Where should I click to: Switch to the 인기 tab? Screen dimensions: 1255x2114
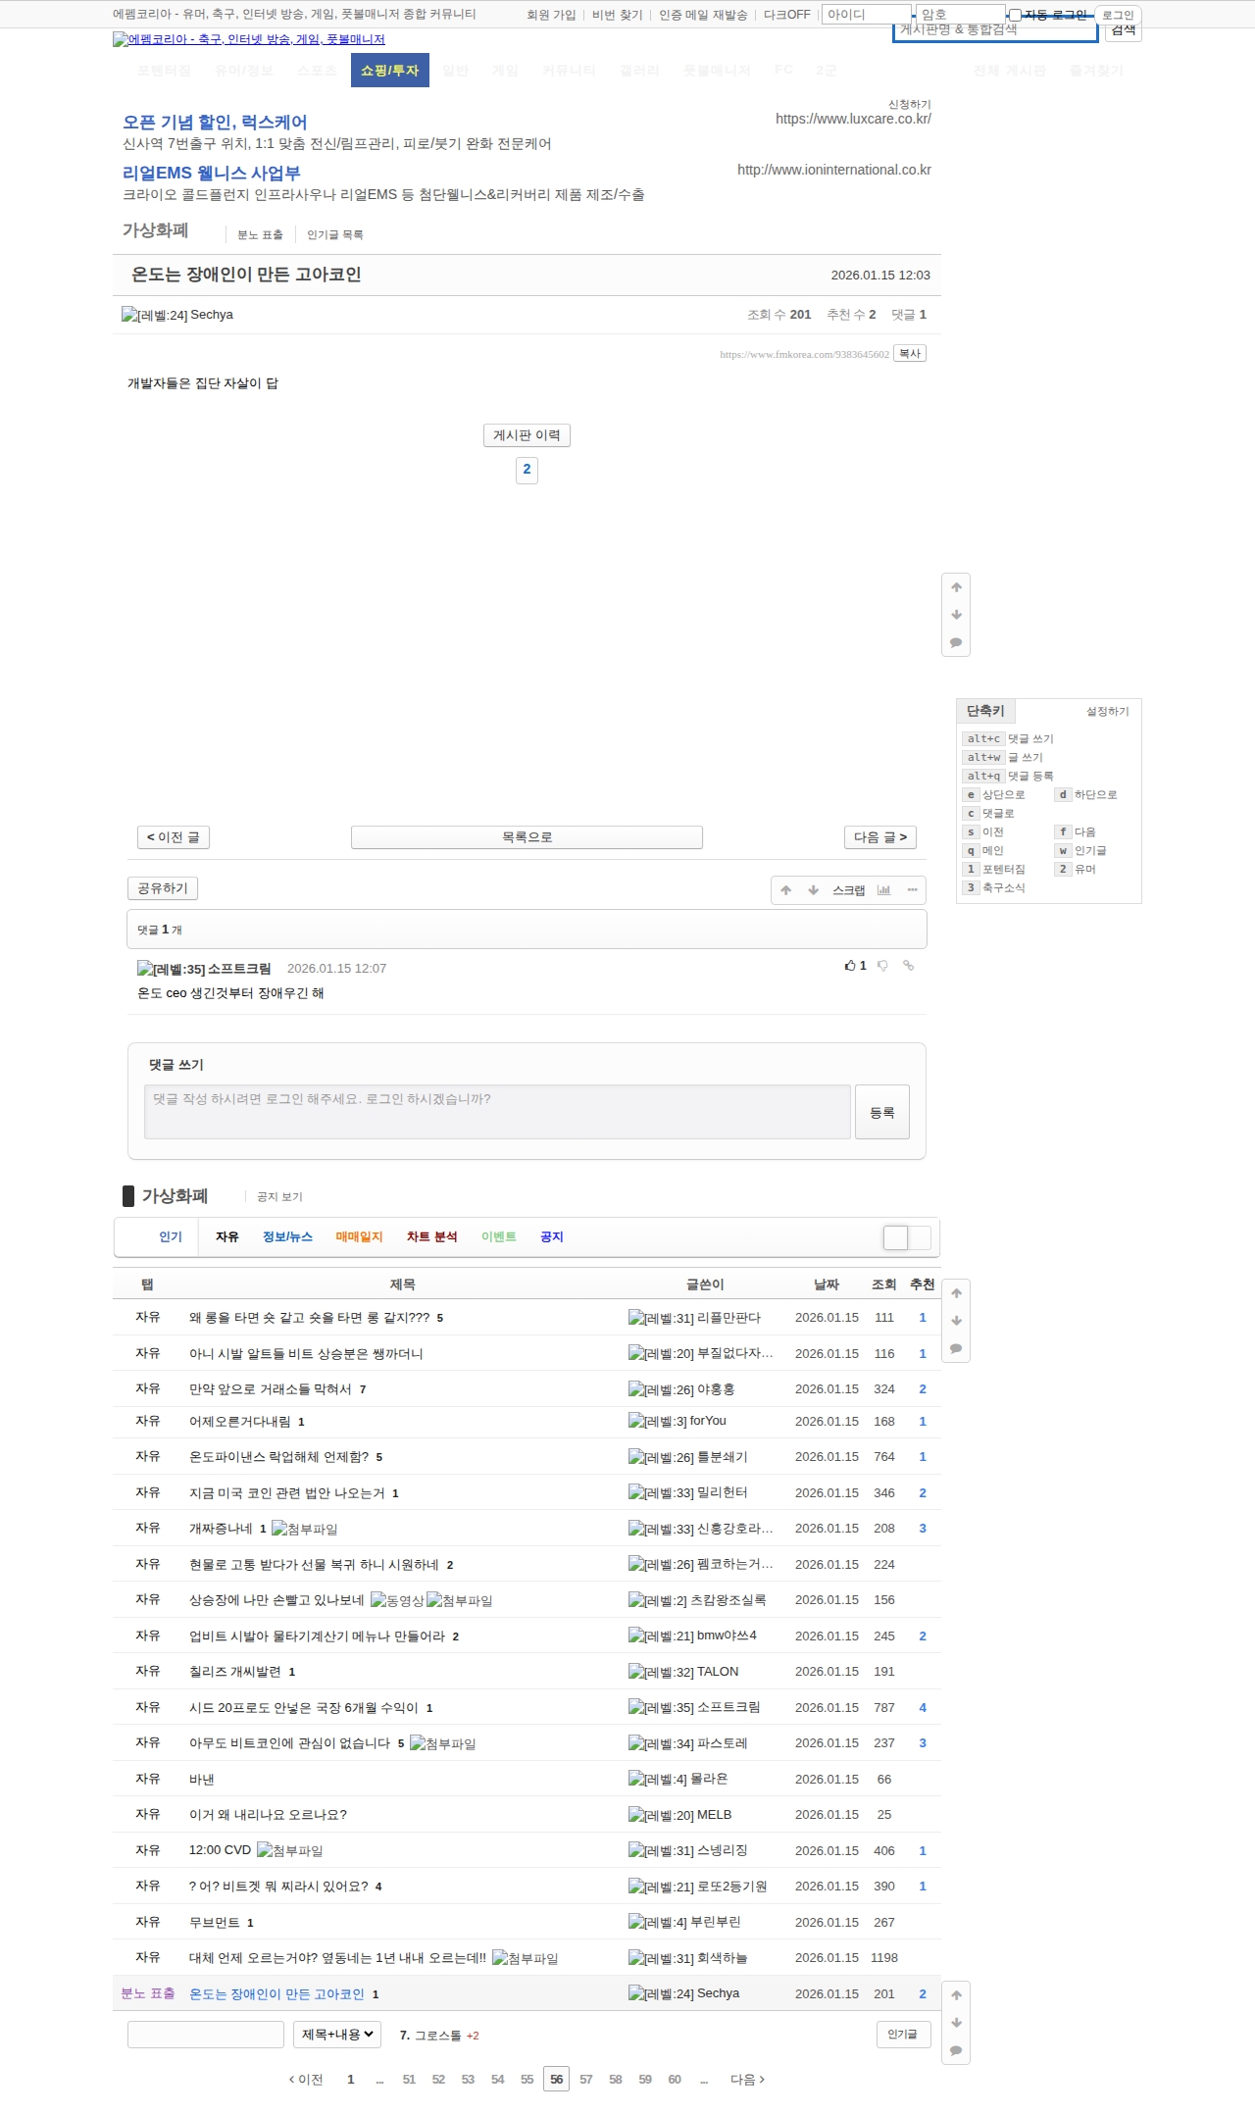click(x=171, y=1237)
